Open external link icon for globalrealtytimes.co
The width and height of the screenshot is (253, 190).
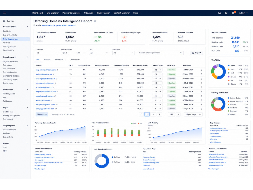tap(54, 87)
